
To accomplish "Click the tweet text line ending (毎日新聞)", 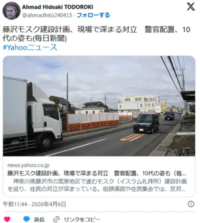I will (x=35, y=38).
